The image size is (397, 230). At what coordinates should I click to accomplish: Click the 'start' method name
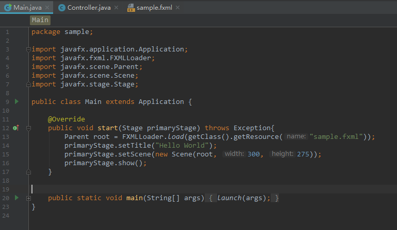(108, 128)
